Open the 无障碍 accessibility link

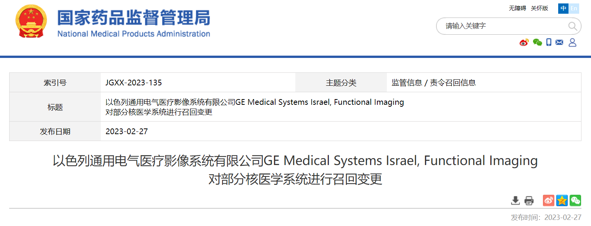(517, 8)
